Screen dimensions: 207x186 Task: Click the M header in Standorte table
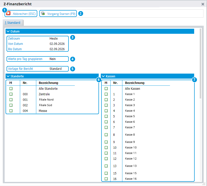tap(11, 83)
